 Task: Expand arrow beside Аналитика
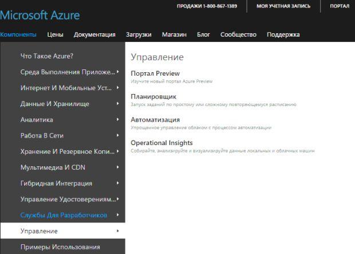tap(118, 119)
